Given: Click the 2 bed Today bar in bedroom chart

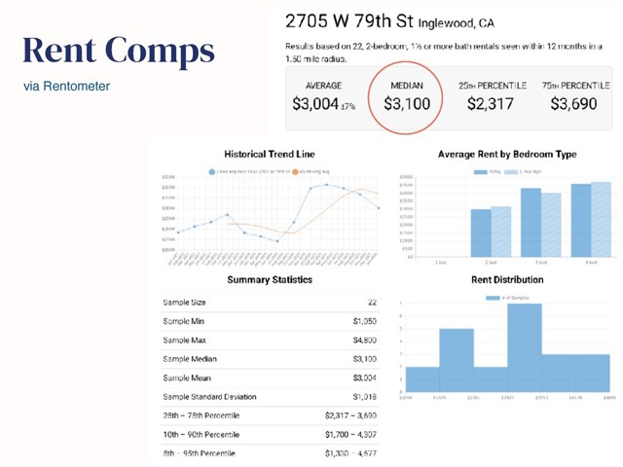Looking at the screenshot, I should coord(481,233).
